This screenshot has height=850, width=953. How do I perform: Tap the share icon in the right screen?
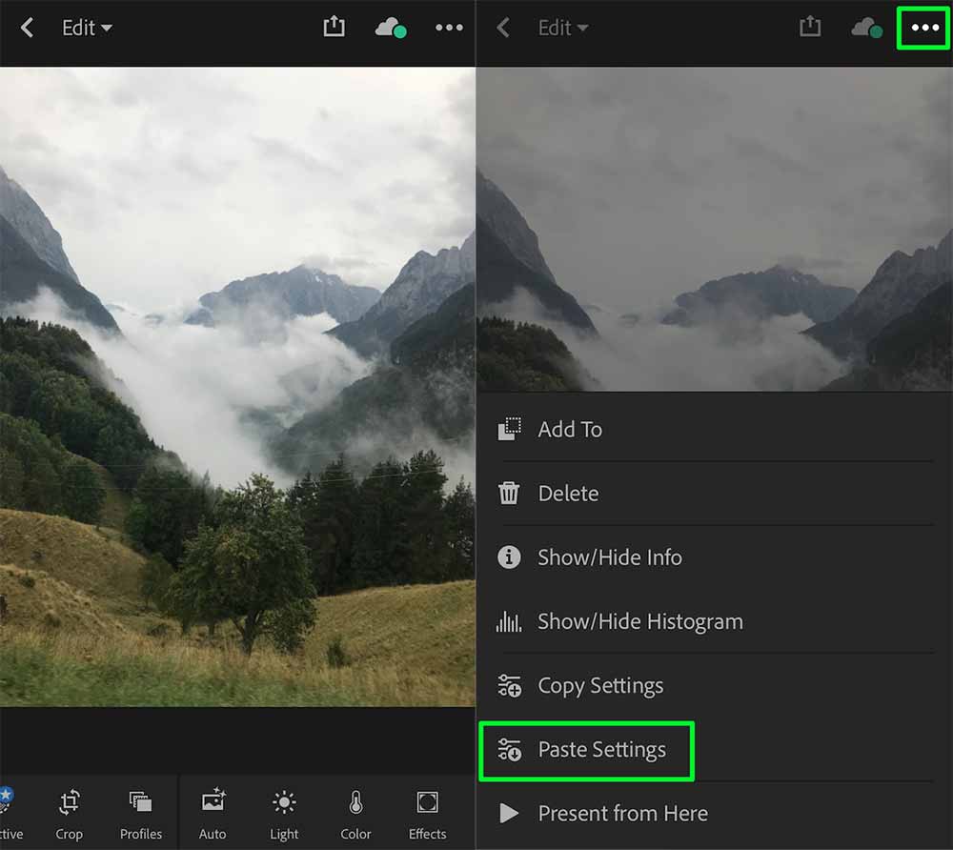(810, 27)
